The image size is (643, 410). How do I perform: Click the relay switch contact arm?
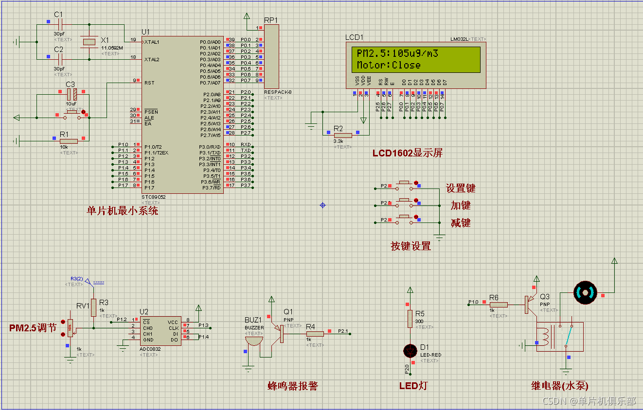pyautogui.click(x=569, y=335)
